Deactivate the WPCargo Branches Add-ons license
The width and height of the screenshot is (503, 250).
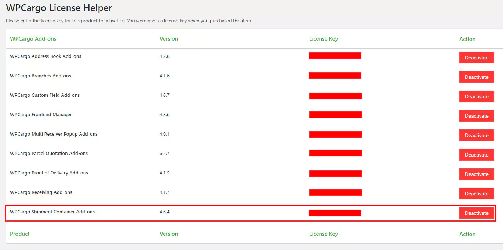click(476, 77)
